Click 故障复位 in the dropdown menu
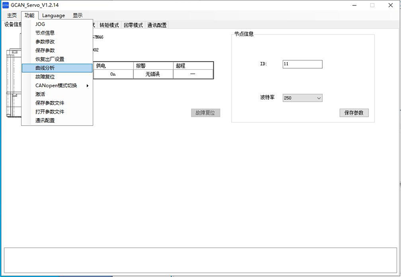The image size is (401, 277). click(x=45, y=77)
